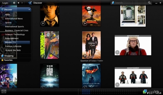Open the settings gear icon
163x95 pixels.
point(14,3)
